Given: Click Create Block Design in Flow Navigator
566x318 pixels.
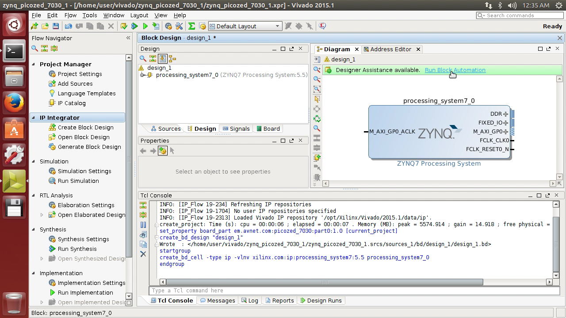Looking at the screenshot, I should 85,127.
